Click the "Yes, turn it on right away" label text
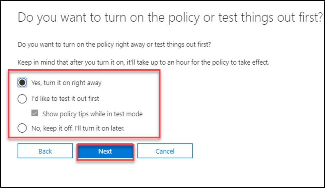Screen dimensions: 325x188 coord(66,83)
